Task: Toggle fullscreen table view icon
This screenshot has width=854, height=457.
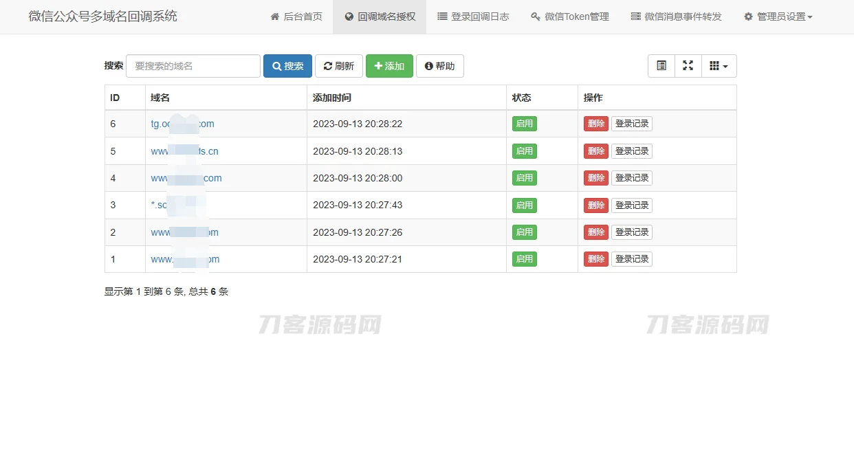Action: (688, 65)
